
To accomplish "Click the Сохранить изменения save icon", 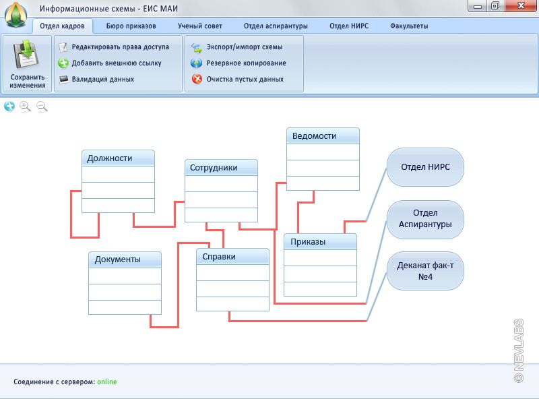I will coord(27,55).
